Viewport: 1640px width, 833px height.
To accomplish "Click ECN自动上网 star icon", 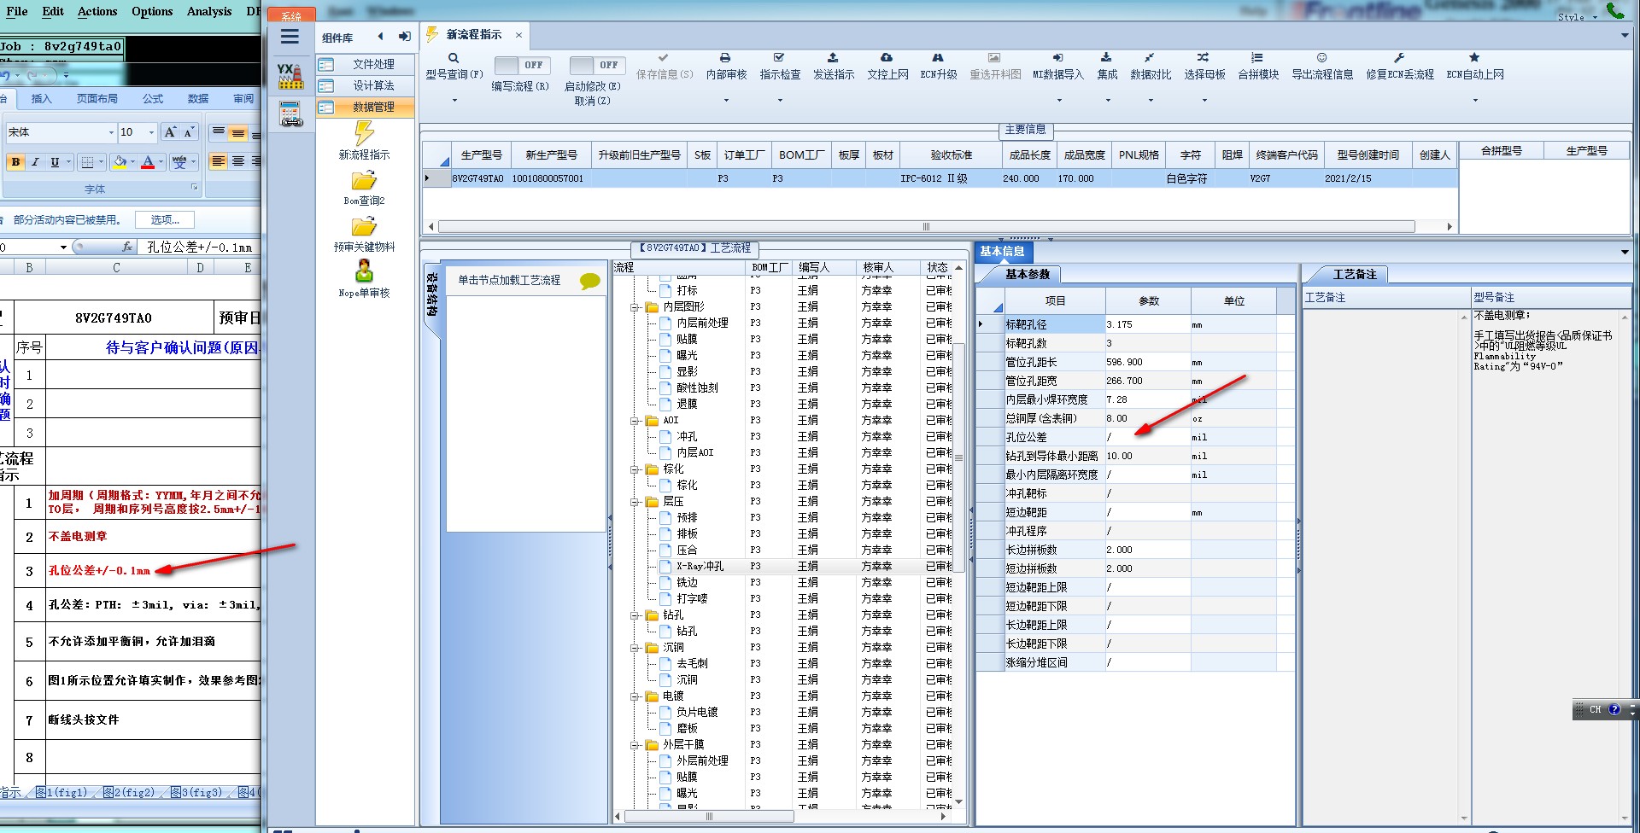I will click(1474, 58).
